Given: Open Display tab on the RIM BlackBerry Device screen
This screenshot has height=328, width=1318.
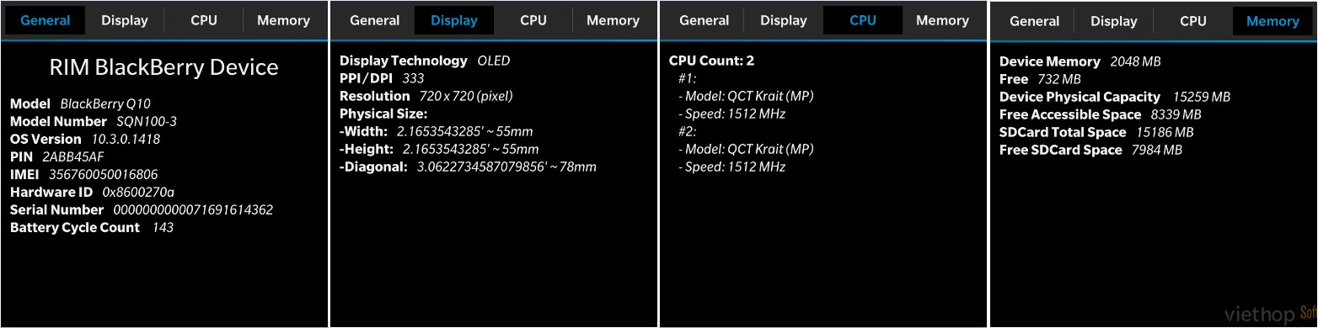Looking at the screenshot, I should coord(125,20).
